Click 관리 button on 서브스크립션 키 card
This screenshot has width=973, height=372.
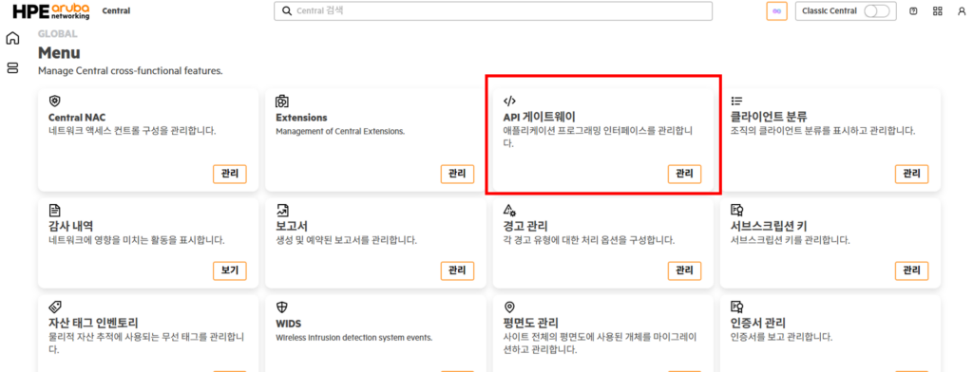911,270
